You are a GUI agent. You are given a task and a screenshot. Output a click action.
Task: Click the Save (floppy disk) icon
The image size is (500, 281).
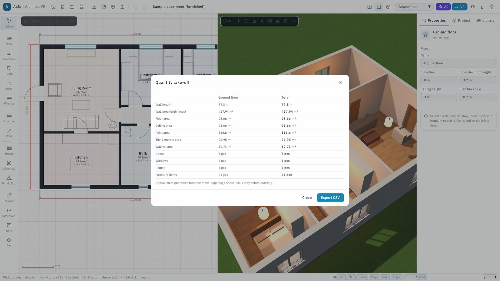coord(82,7)
